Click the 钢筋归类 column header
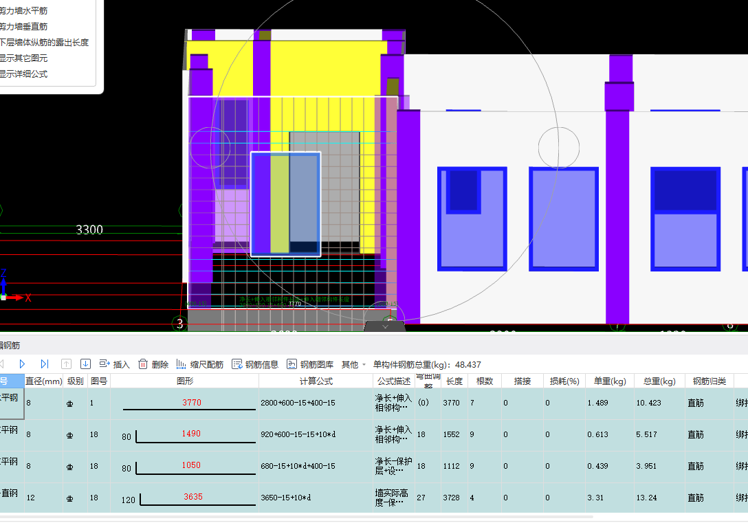The height and width of the screenshot is (523, 748). 709,381
